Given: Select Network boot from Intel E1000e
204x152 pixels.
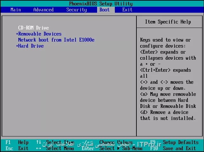Looking at the screenshot, I should [x=56, y=40].
